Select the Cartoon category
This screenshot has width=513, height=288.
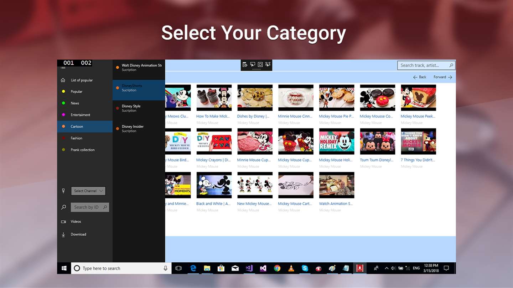coord(85,127)
